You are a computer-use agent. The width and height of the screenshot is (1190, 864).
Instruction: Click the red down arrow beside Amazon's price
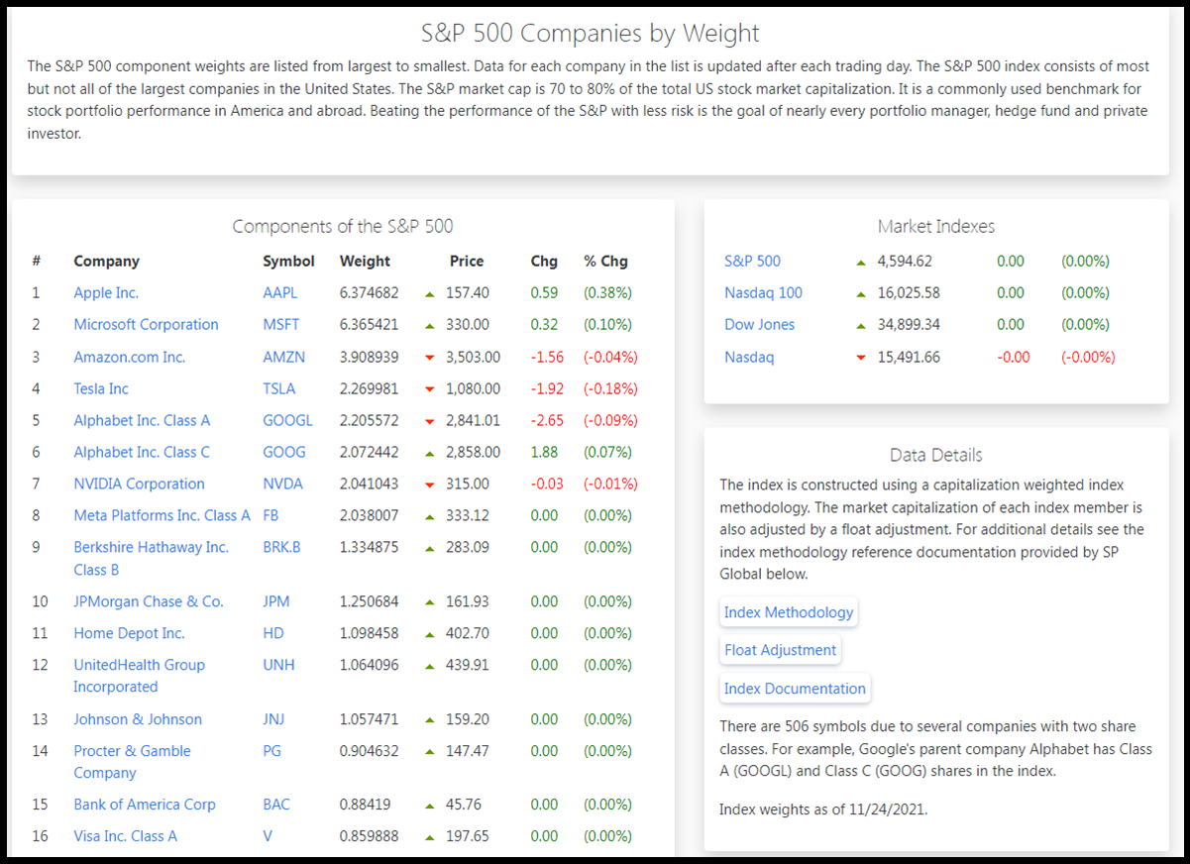point(430,358)
